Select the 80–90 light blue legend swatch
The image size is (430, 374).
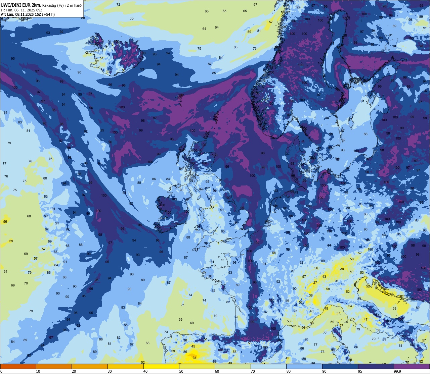[304, 366]
